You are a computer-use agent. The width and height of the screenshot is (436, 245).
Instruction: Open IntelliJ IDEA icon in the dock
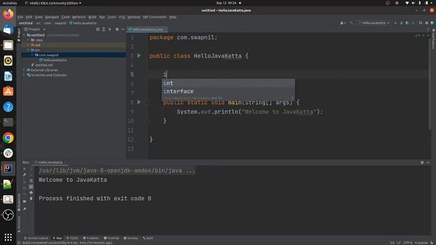(8, 169)
